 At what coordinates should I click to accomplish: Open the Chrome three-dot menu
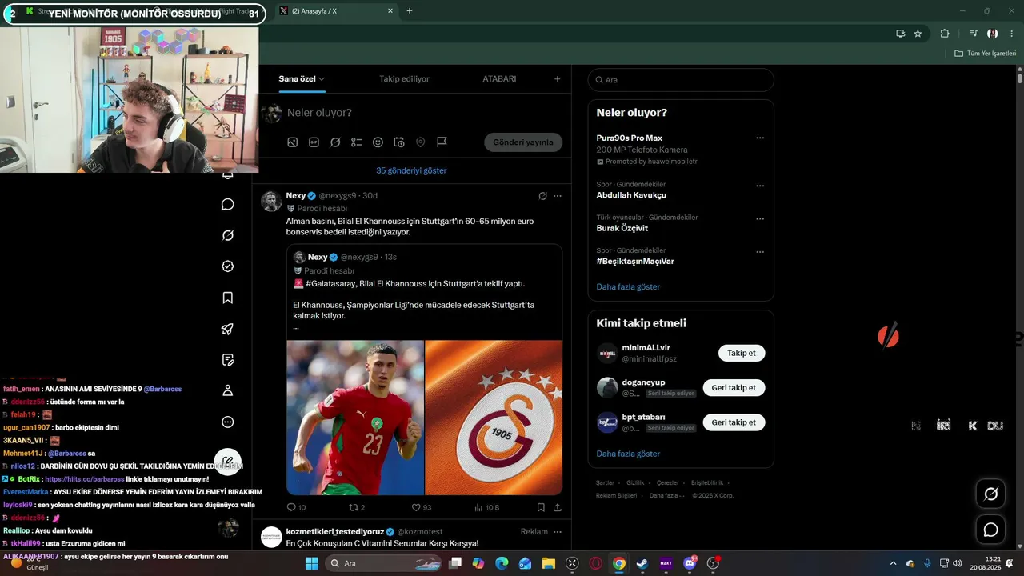point(1010,34)
